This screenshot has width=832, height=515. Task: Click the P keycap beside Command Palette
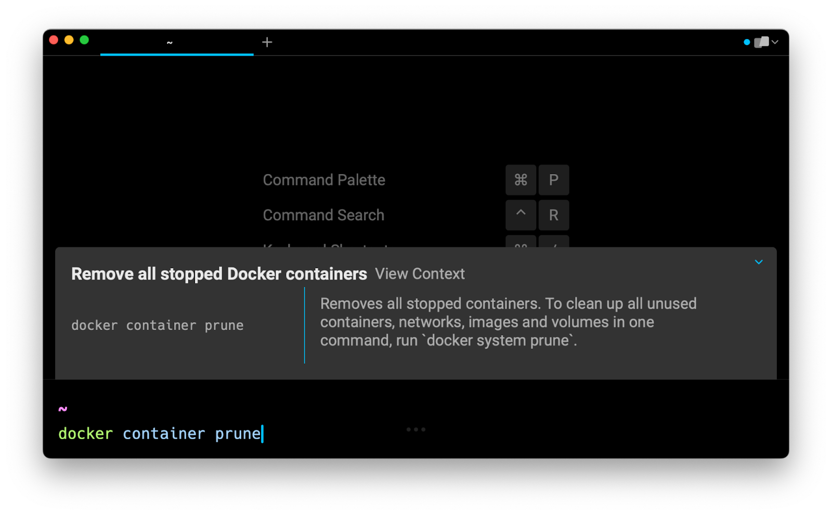click(x=553, y=180)
